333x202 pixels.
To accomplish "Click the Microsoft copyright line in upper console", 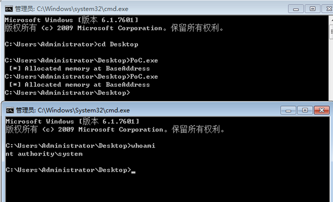I will coord(114,28).
